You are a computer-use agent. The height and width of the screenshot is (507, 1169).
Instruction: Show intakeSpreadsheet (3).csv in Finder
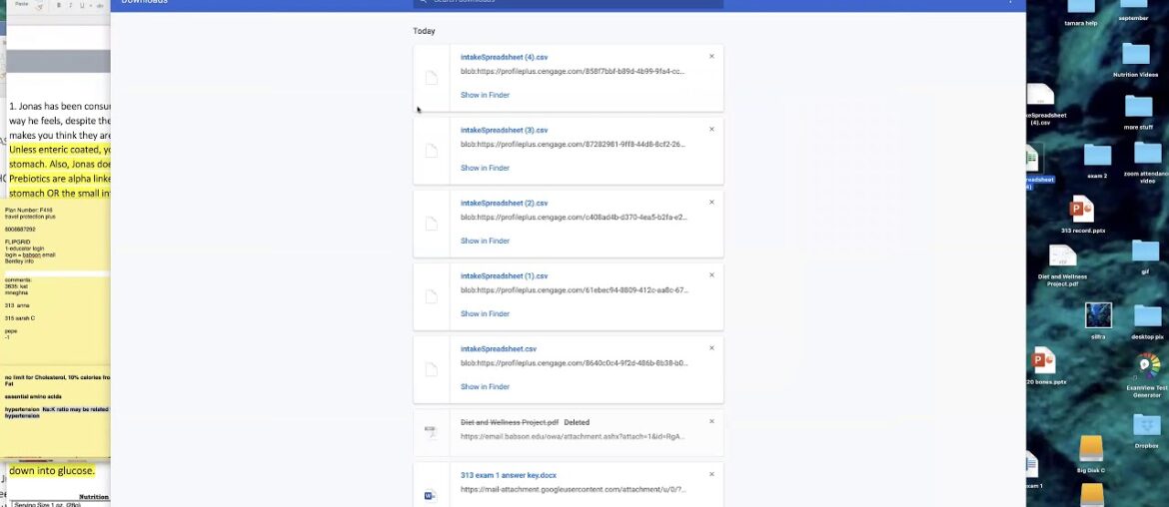[x=485, y=169]
